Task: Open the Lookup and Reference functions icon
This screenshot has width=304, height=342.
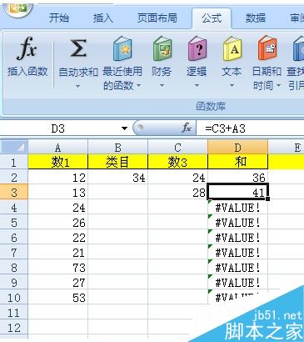Action: [298, 48]
